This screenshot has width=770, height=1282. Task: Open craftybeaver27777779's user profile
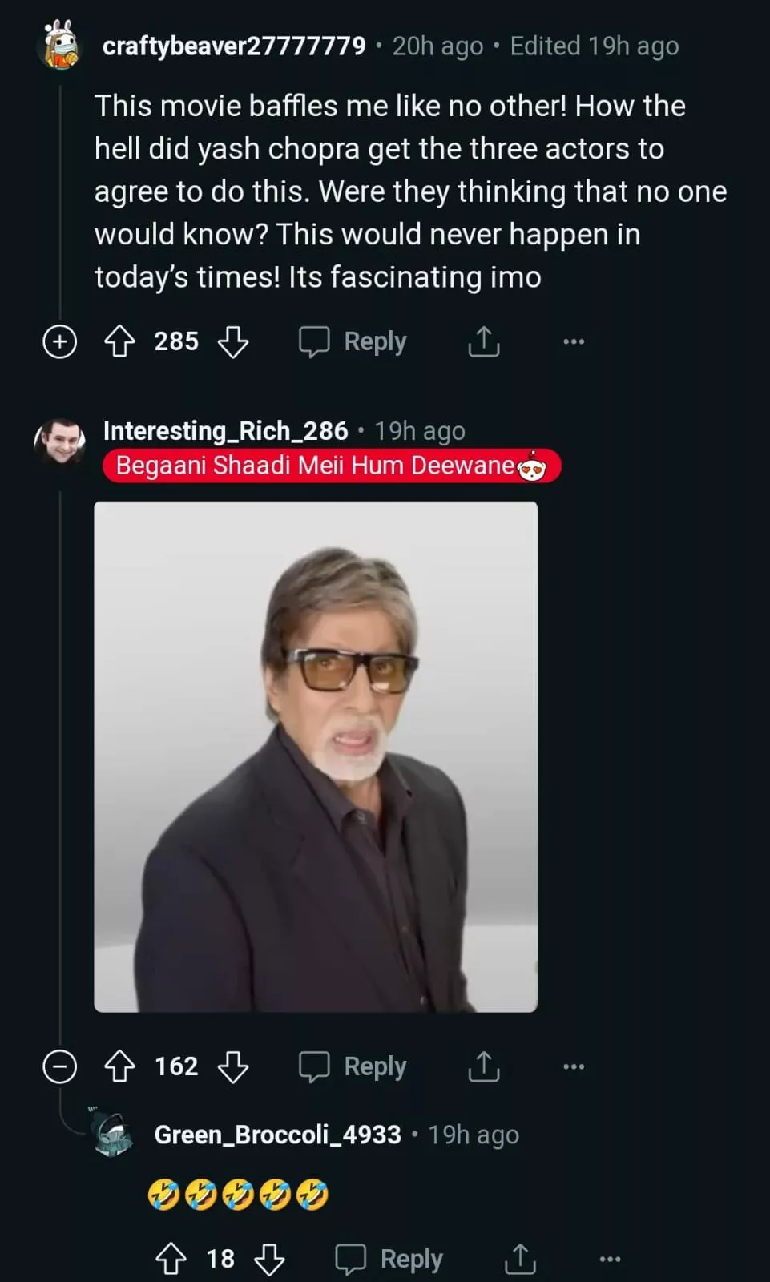click(234, 46)
